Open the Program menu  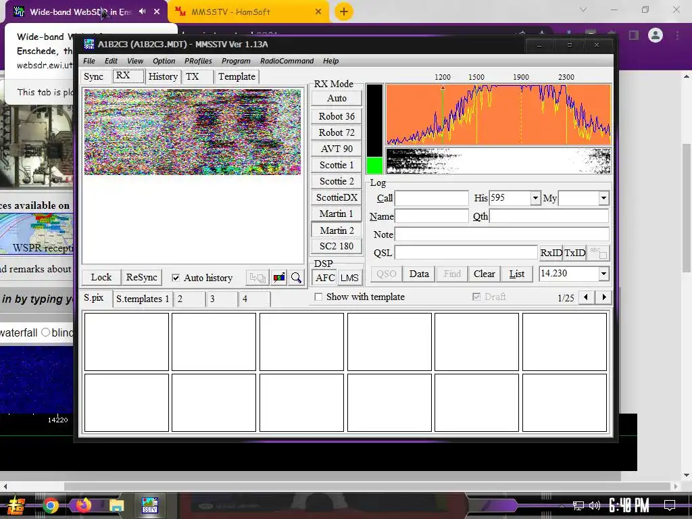(236, 61)
